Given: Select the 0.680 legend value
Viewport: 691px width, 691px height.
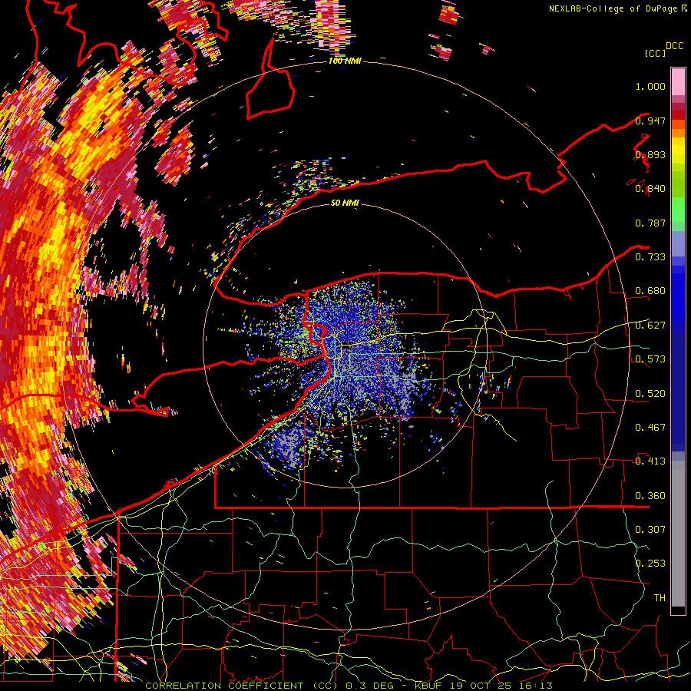Looking at the screenshot, I should coord(650,291).
